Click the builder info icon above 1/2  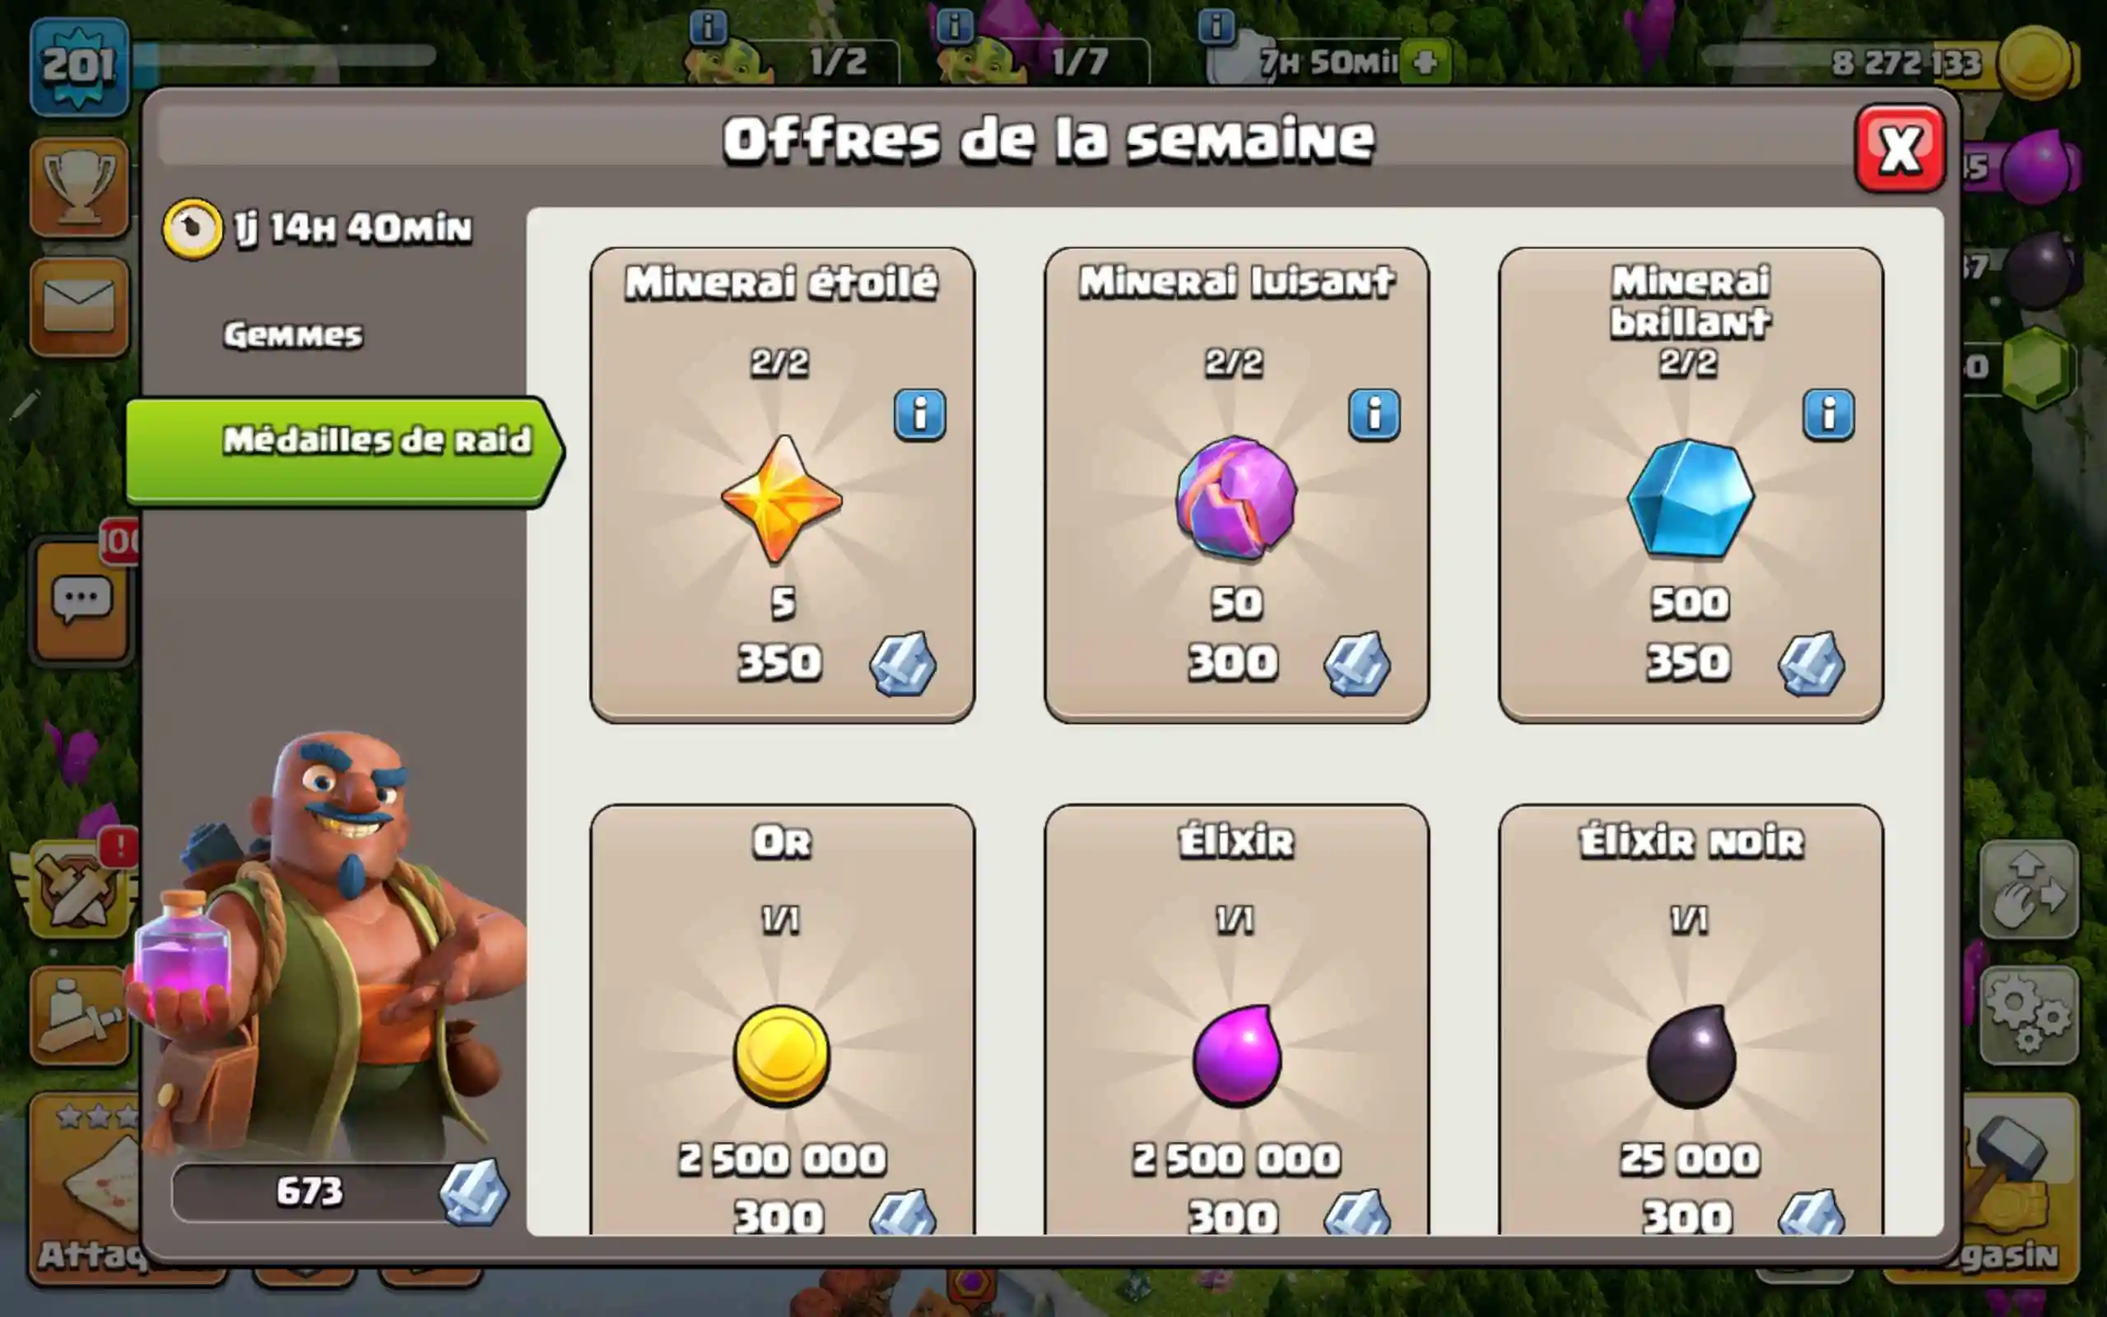[x=708, y=27]
